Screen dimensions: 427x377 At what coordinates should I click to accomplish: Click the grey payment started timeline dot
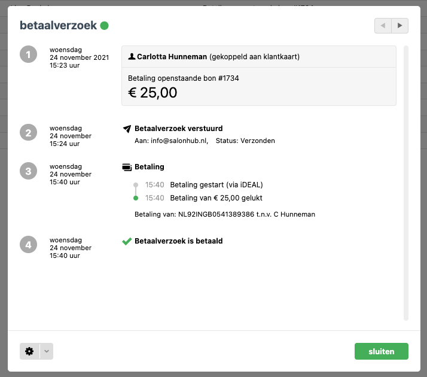coord(136,185)
